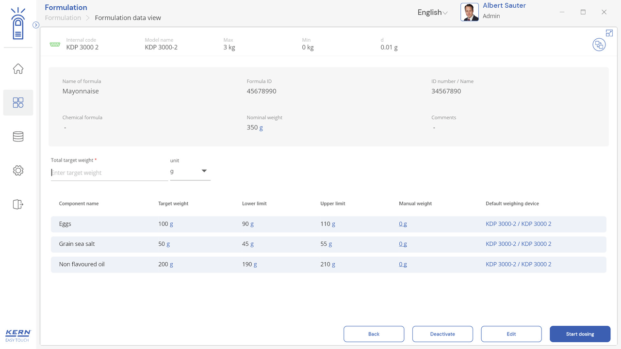621x349 pixels.
Task: Open the English language dropdown
Action: 432,13
